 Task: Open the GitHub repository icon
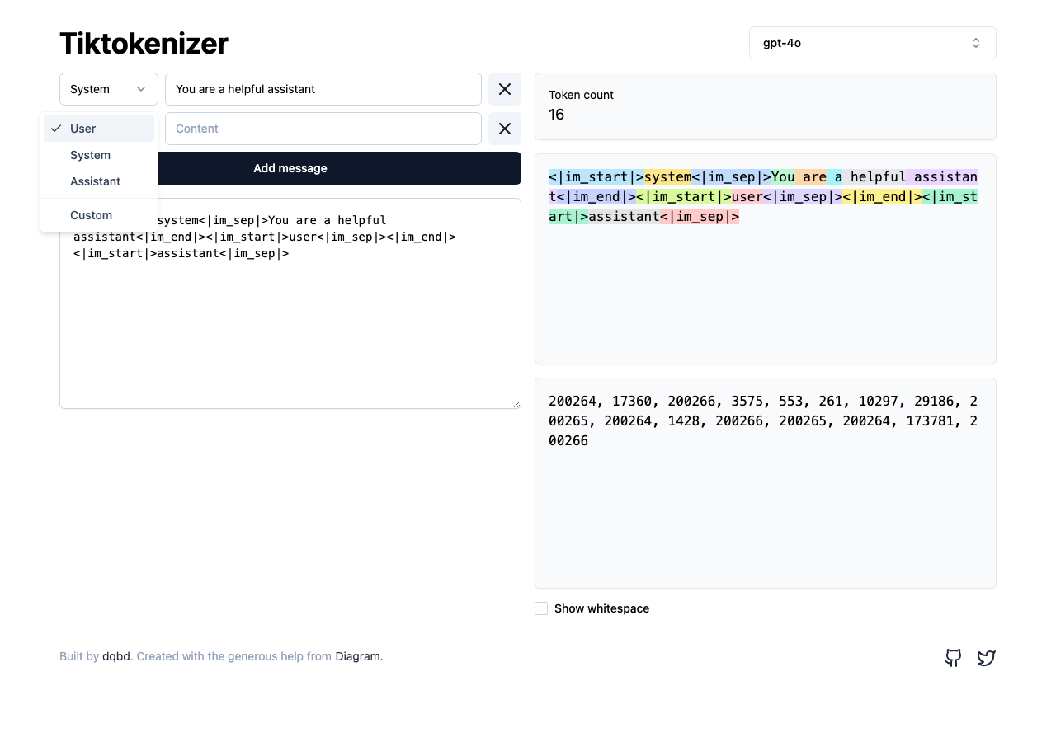click(x=953, y=657)
